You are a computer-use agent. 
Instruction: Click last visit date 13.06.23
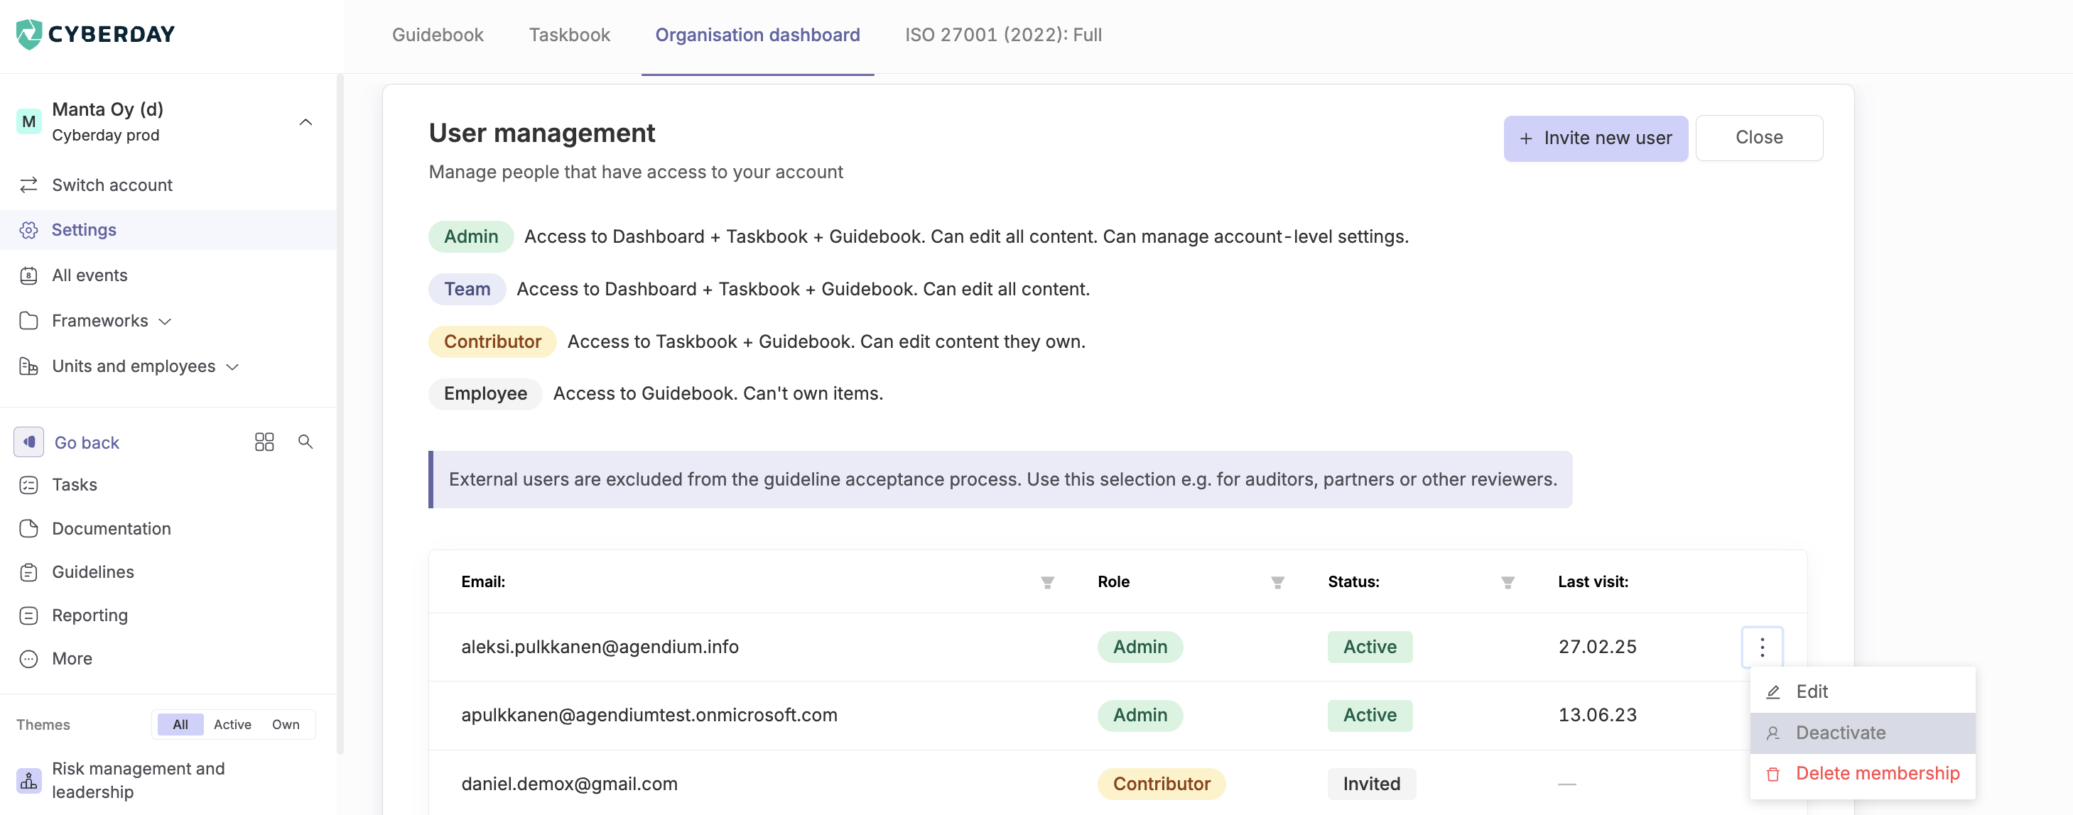coord(1596,715)
